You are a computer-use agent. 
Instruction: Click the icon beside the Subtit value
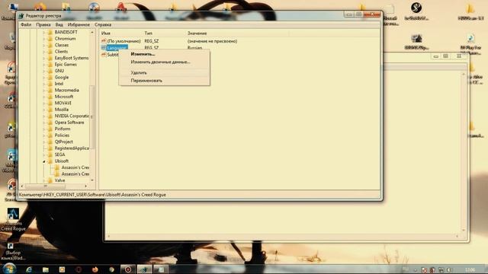104,54
